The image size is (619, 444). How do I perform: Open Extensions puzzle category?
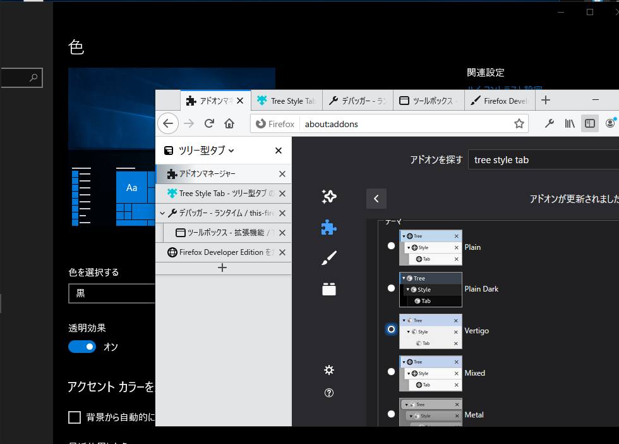coord(329,227)
